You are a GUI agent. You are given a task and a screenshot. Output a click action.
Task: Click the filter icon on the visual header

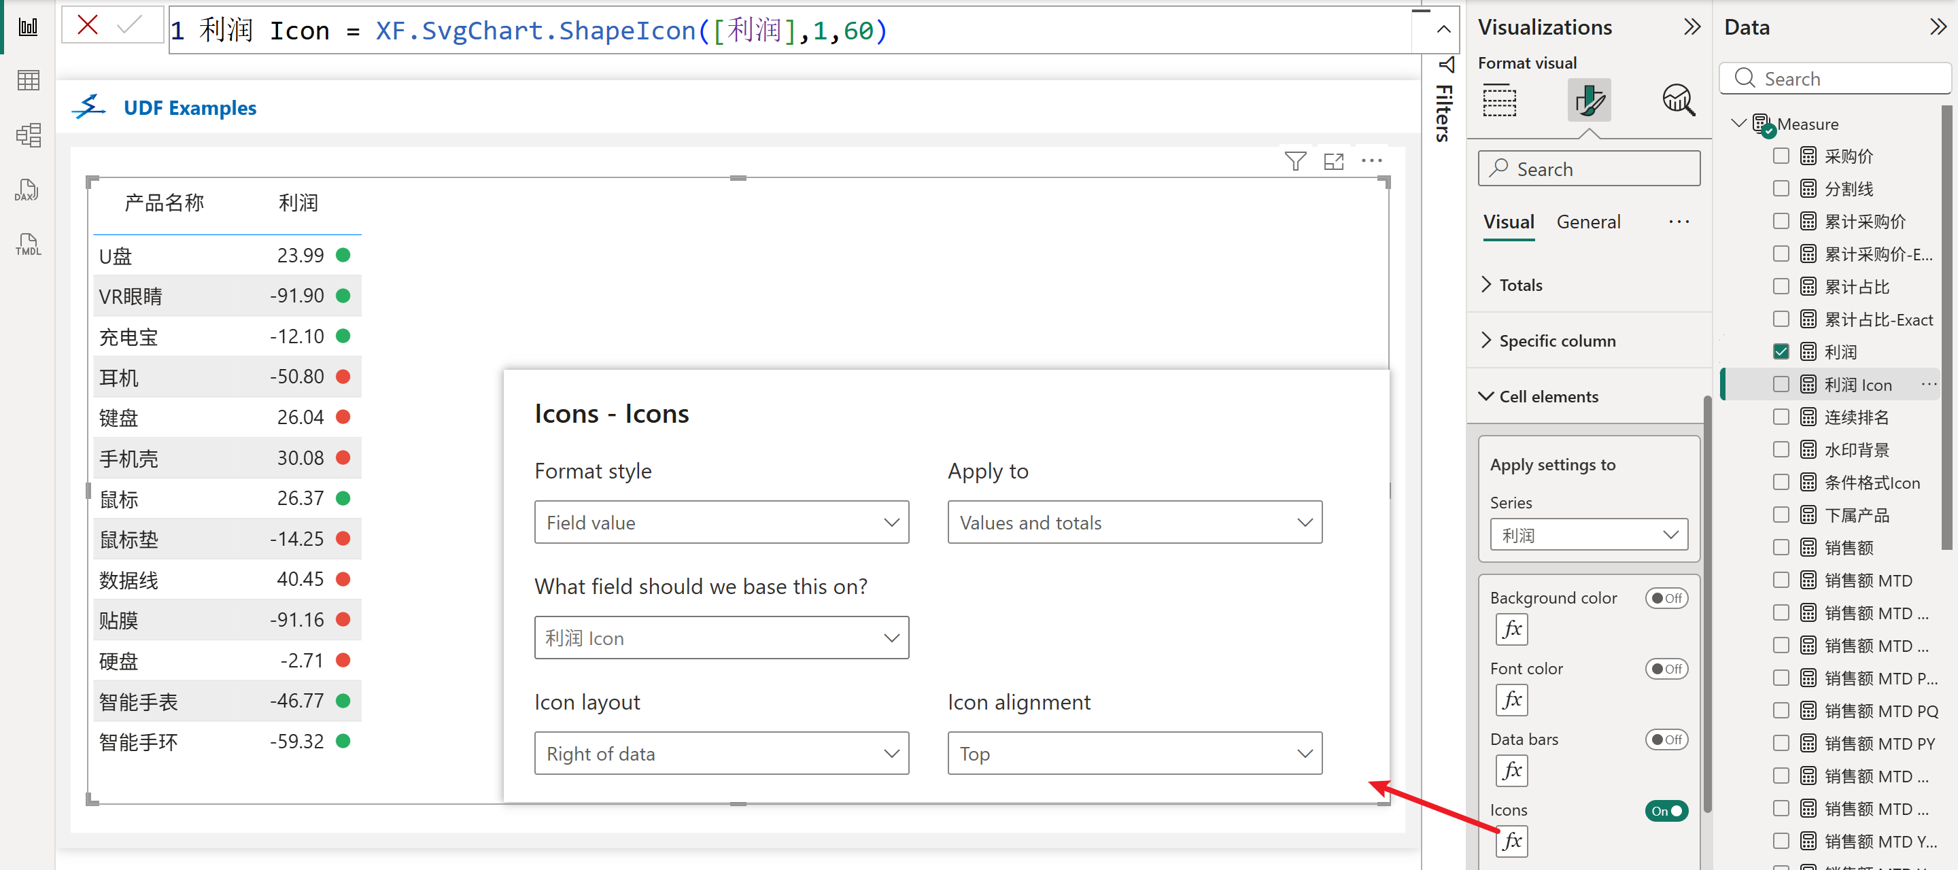[x=1295, y=161]
